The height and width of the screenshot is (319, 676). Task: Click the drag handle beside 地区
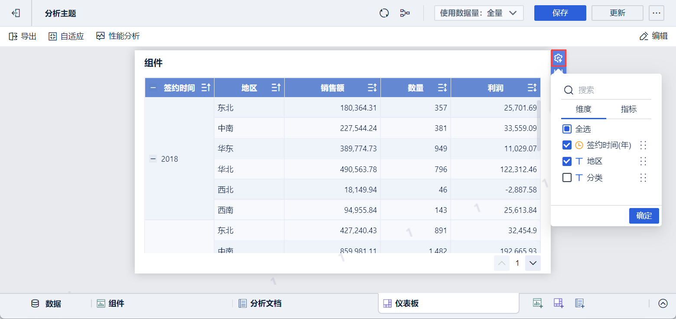coord(643,161)
